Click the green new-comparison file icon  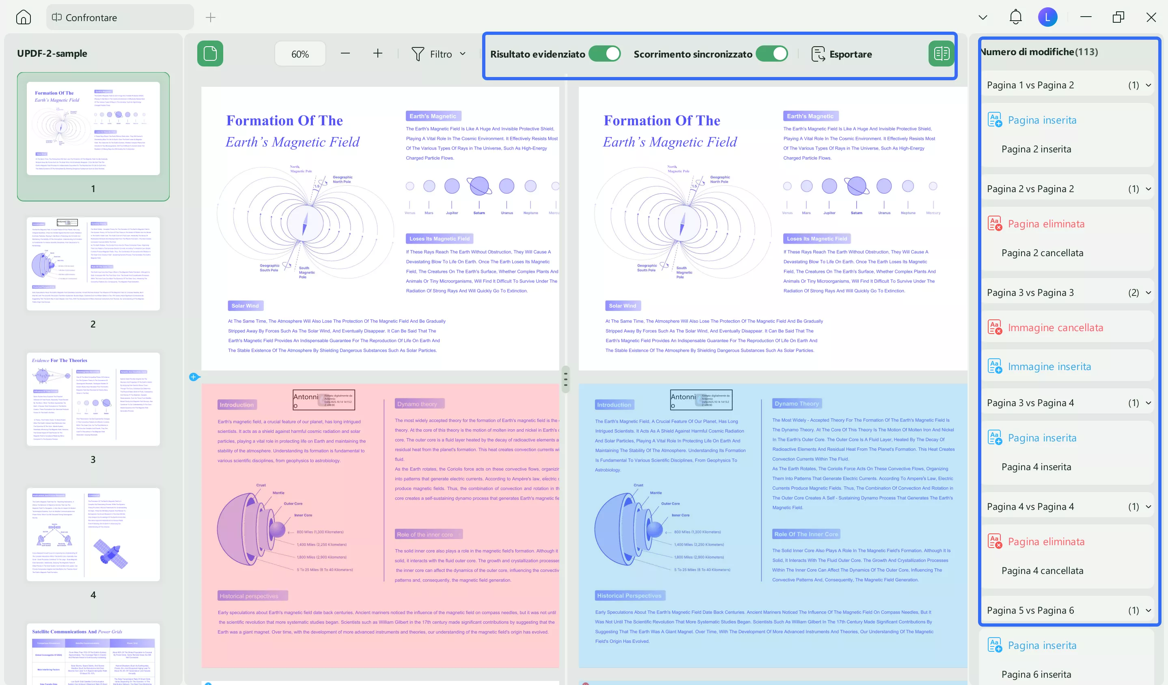tap(210, 54)
